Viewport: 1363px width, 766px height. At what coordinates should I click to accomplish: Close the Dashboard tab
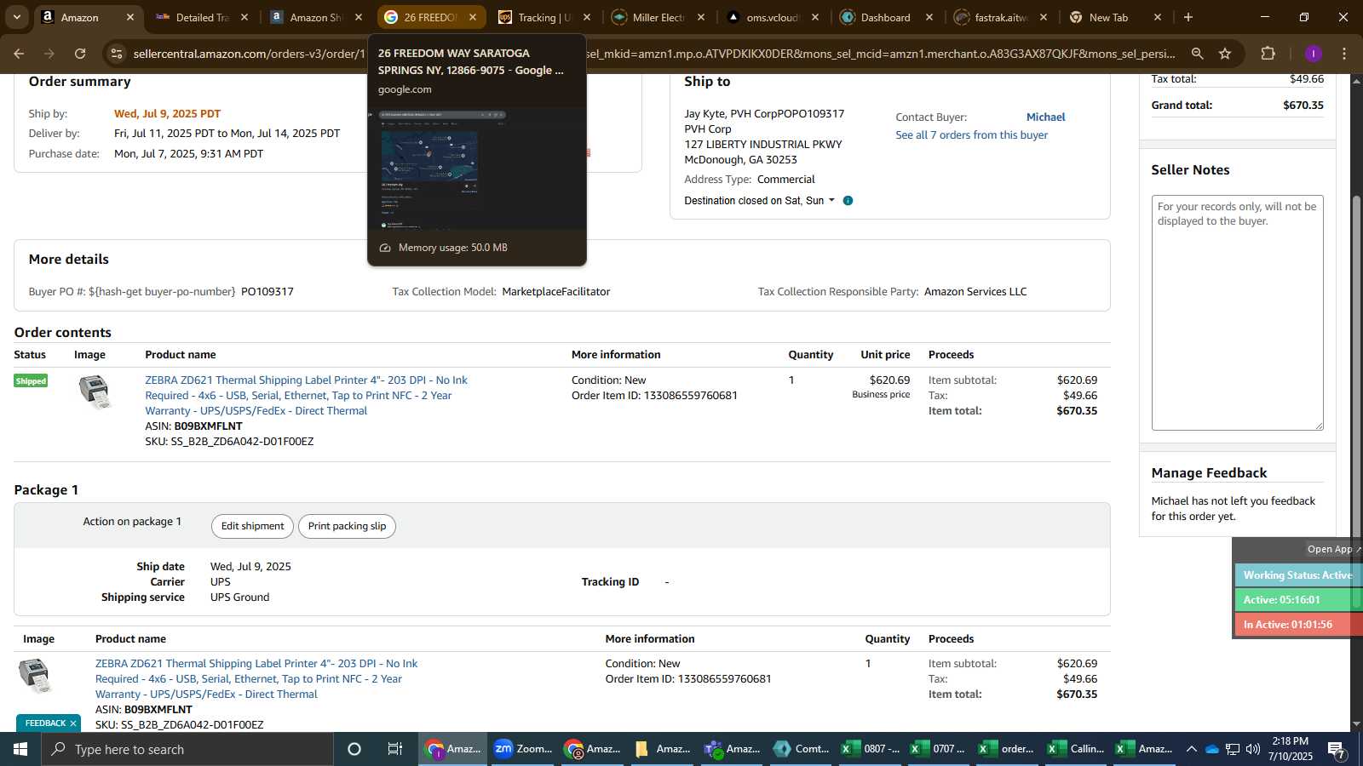(929, 17)
